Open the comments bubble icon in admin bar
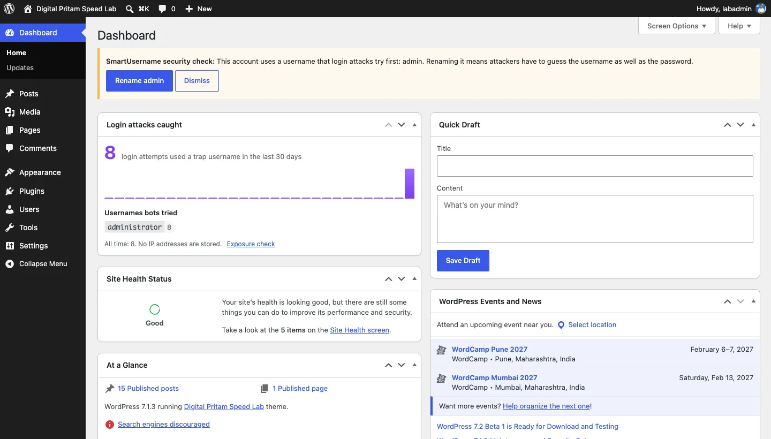Image resolution: width=771 pixels, height=439 pixels. [162, 9]
